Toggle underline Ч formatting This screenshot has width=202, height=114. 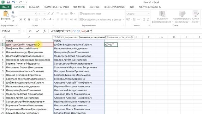tap(29, 20)
